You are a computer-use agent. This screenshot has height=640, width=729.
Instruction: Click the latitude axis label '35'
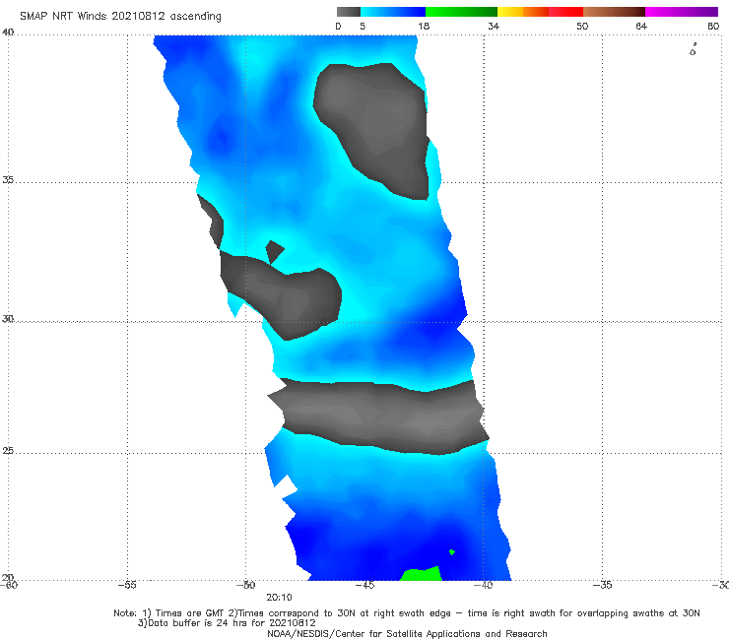tap(8, 179)
